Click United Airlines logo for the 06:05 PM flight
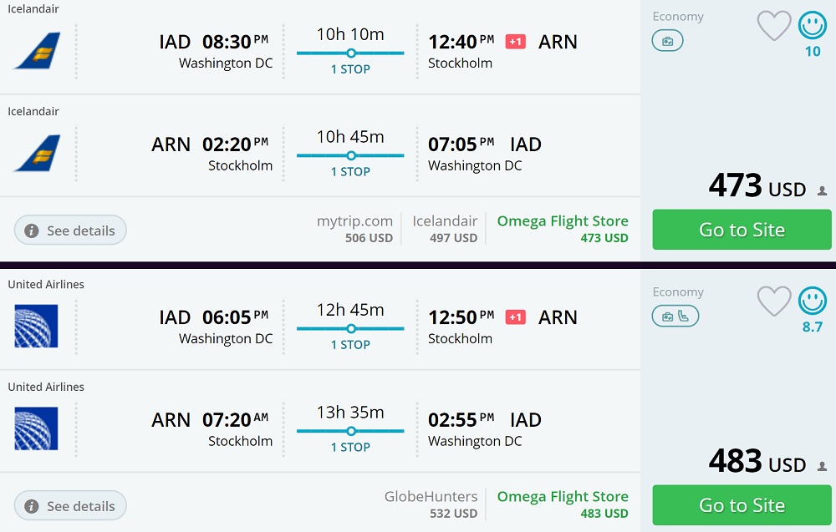Screen dimensions: 836x532 (36, 326)
